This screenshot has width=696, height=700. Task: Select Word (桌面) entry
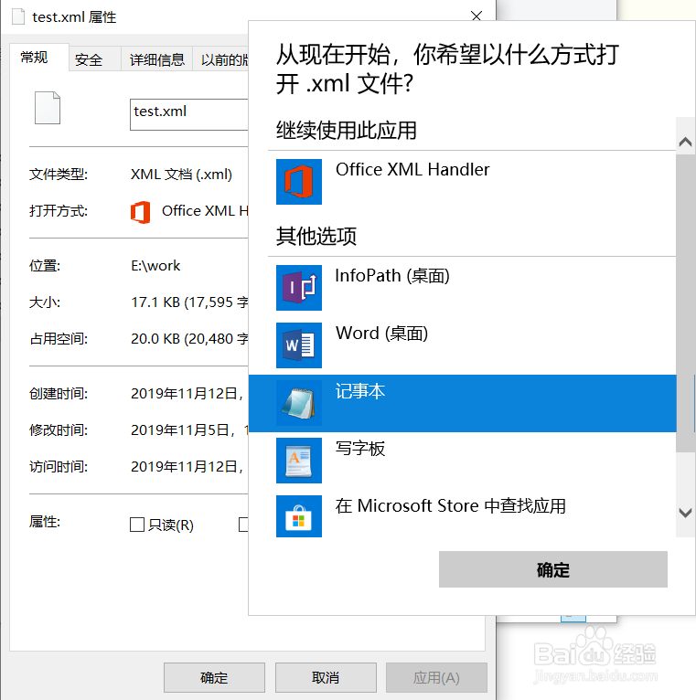pyautogui.click(x=382, y=334)
